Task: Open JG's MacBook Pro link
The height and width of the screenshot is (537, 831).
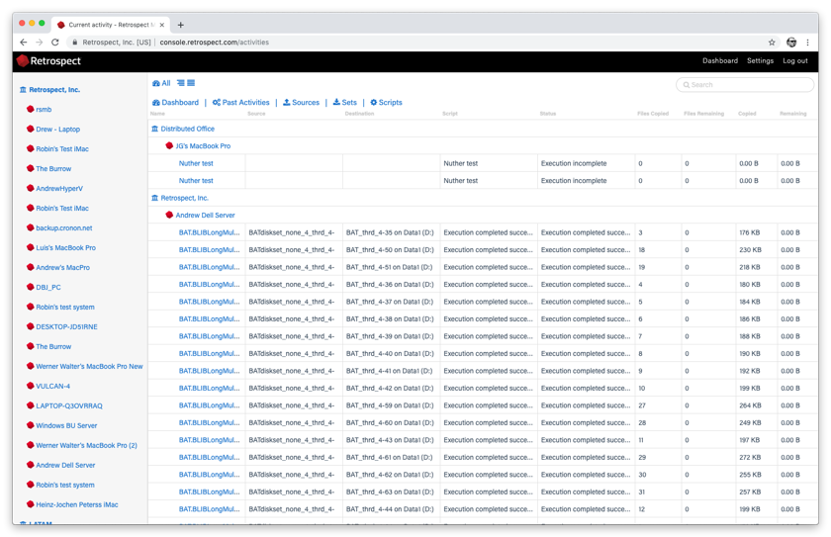Action: (203, 145)
